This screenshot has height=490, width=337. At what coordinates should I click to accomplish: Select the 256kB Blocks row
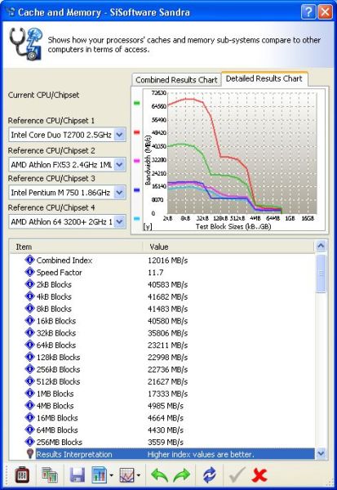162,369
